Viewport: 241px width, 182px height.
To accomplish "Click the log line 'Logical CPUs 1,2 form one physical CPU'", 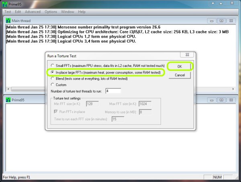I will coord(71,36).
